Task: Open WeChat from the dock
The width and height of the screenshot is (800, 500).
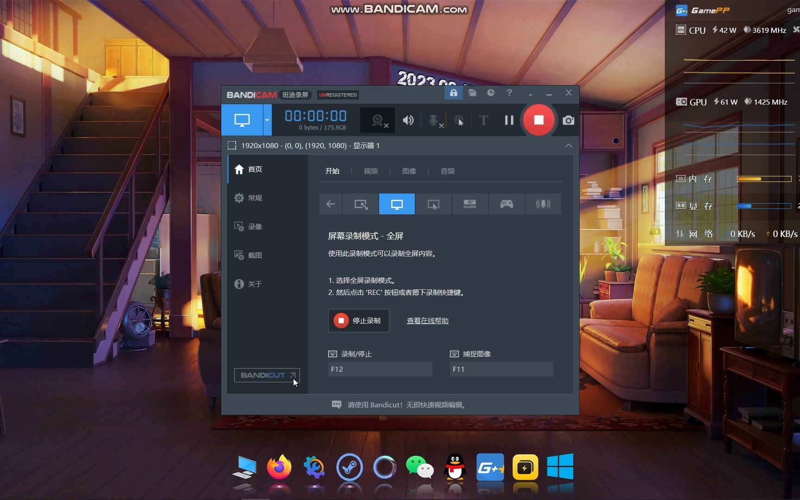Action: click(x=420, y=468)
